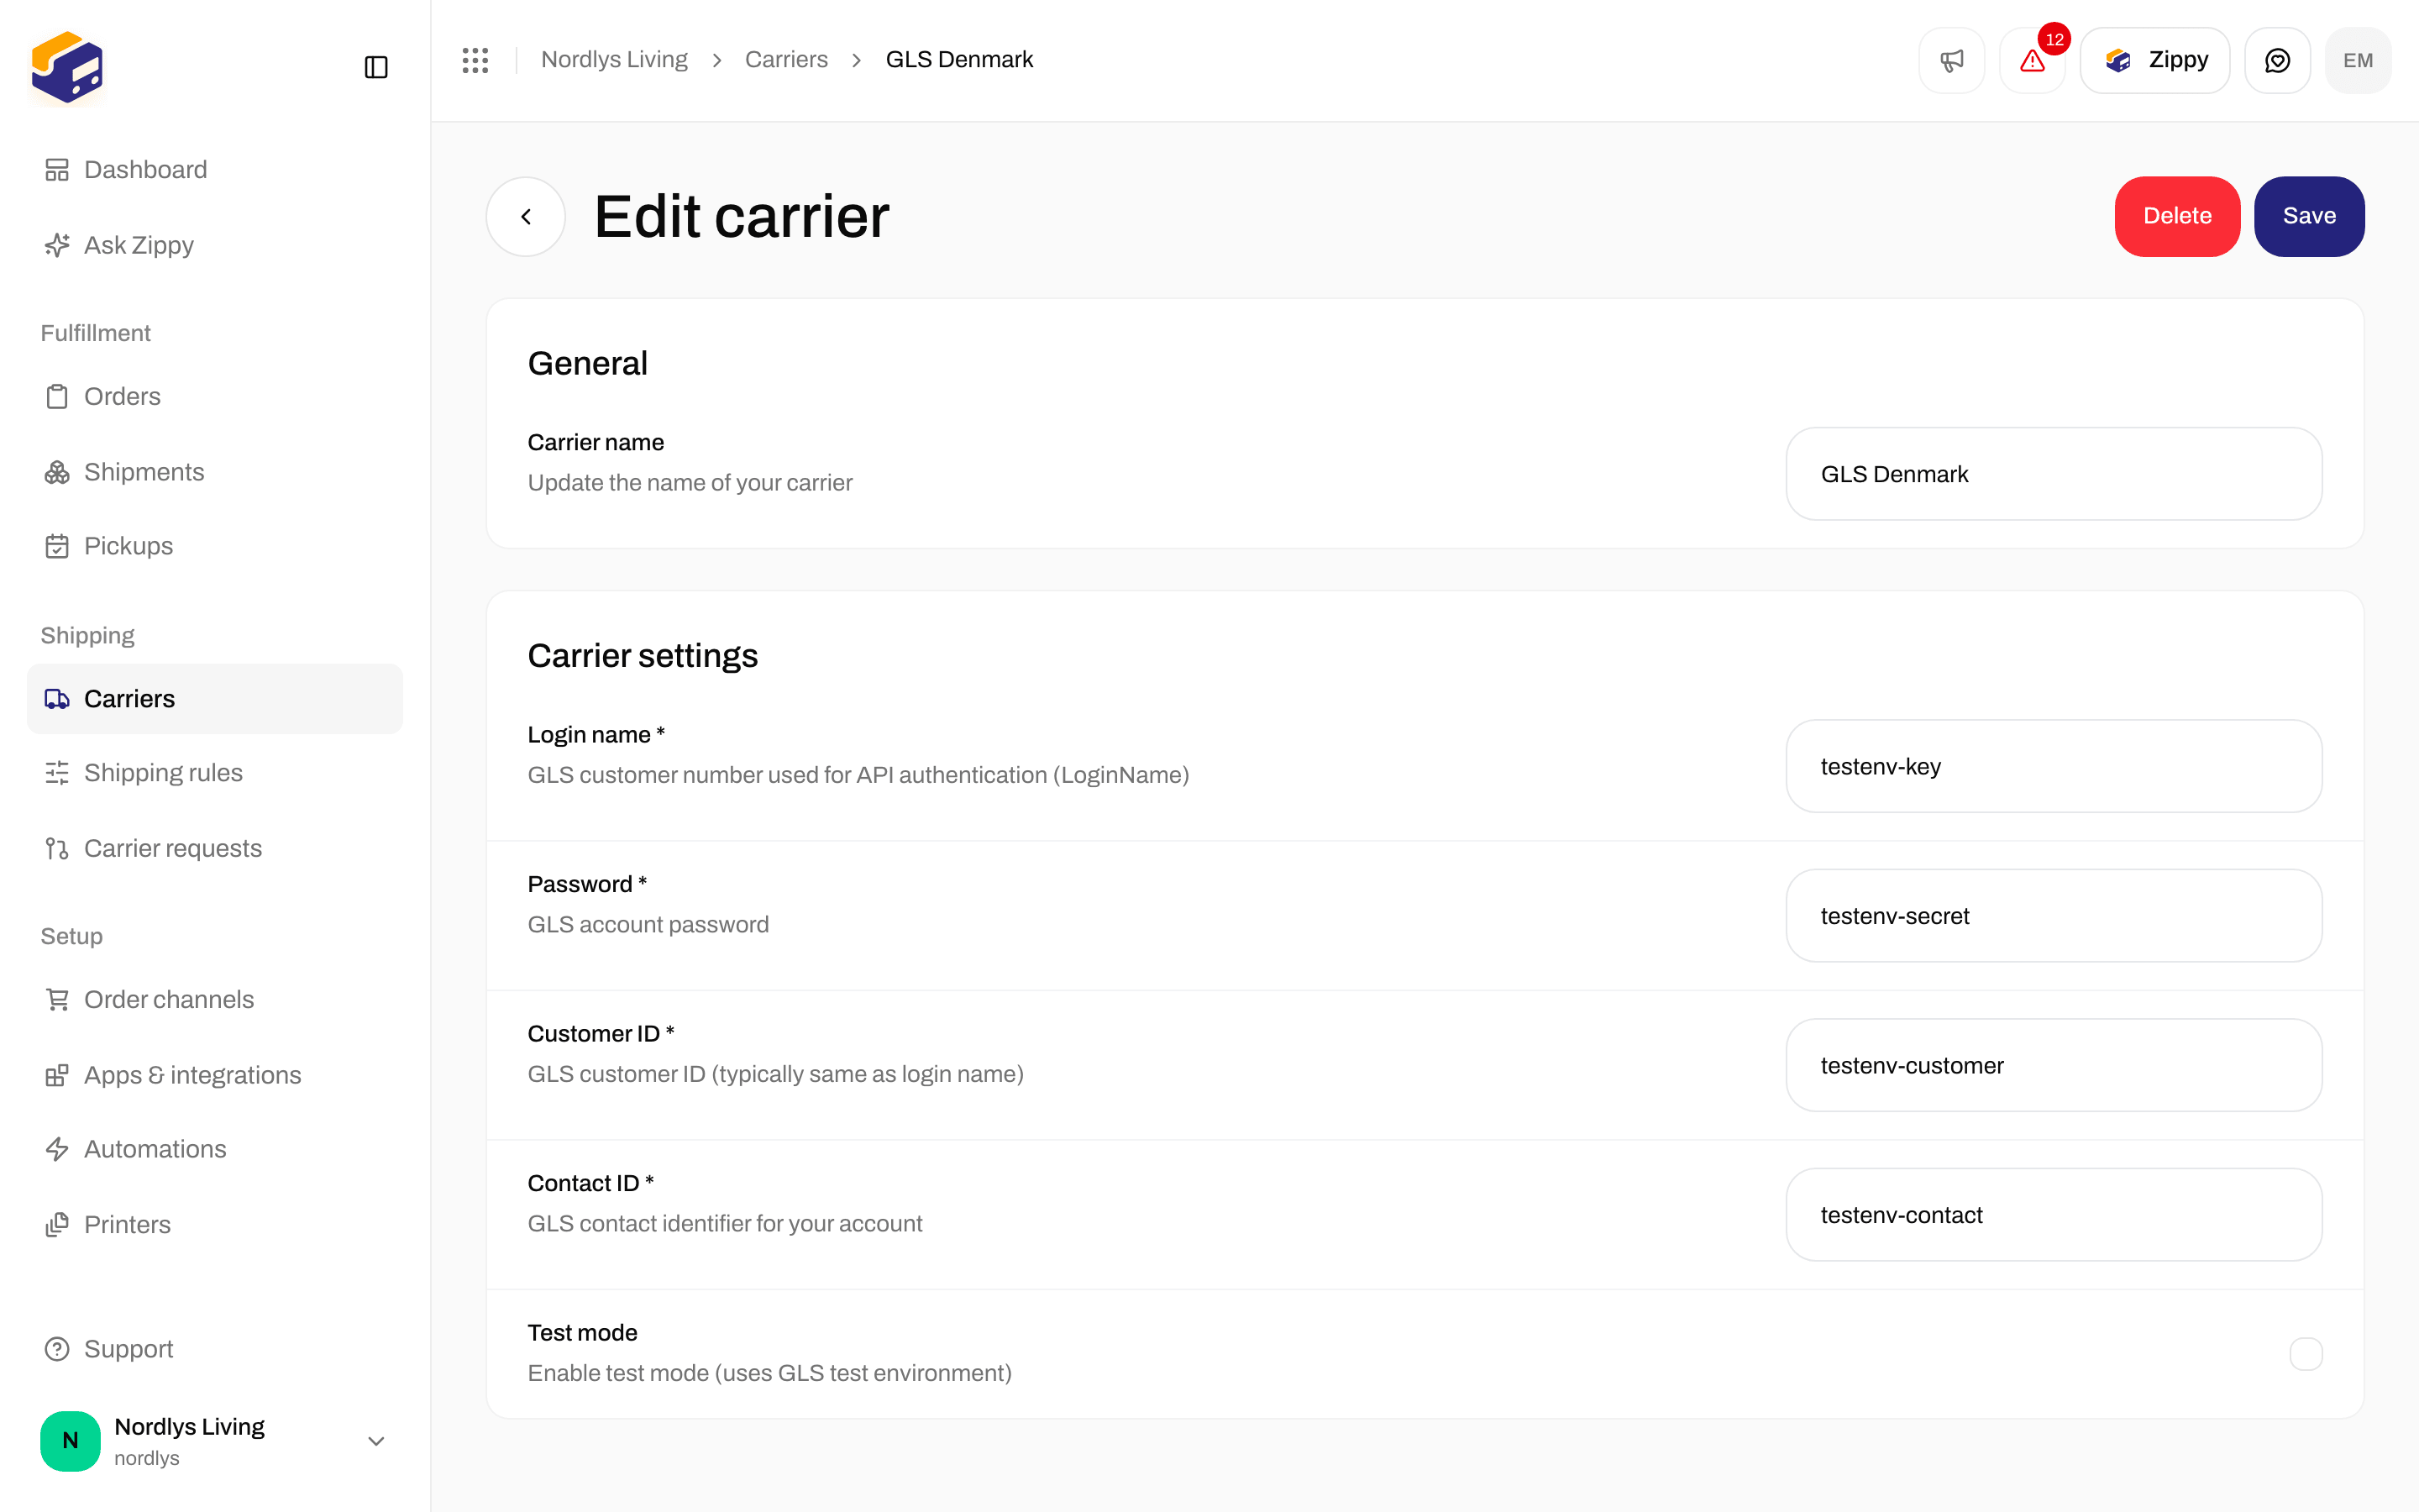
Task: Click 'Enable test mode (uses GLS test environment)' text
Action: pos(769,1373)
